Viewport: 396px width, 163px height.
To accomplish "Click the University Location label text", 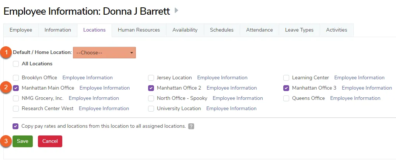I will pyautogui.click(x=179, y=109).
